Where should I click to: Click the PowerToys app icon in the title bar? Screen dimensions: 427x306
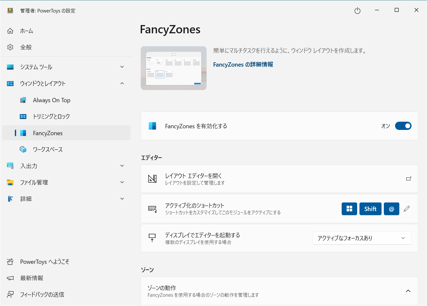point(10,10)
